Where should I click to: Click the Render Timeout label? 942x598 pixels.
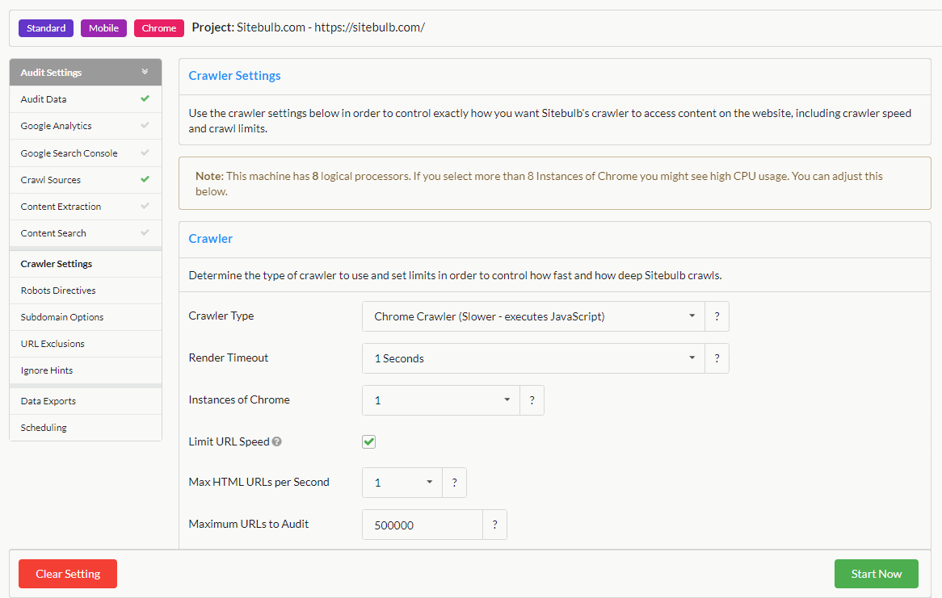coord(229,358)
